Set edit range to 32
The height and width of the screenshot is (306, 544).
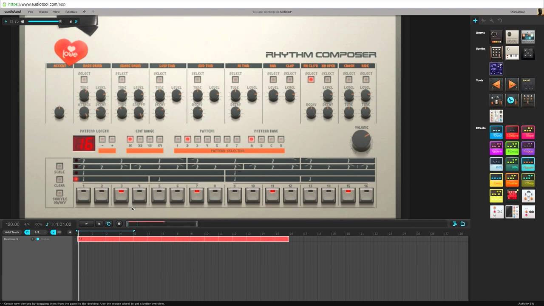[140, 139]
